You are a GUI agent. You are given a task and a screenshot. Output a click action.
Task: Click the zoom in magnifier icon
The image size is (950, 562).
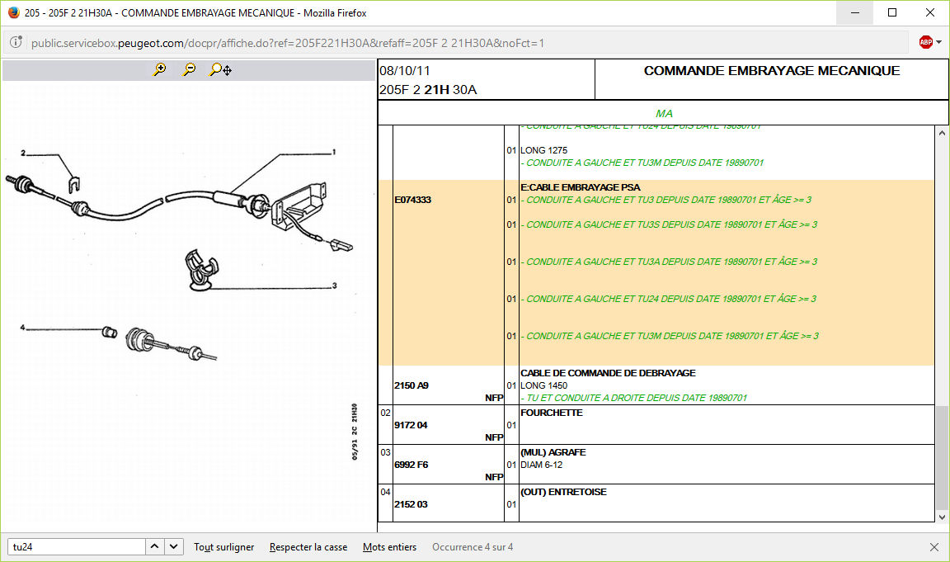[x=160, y=69]
